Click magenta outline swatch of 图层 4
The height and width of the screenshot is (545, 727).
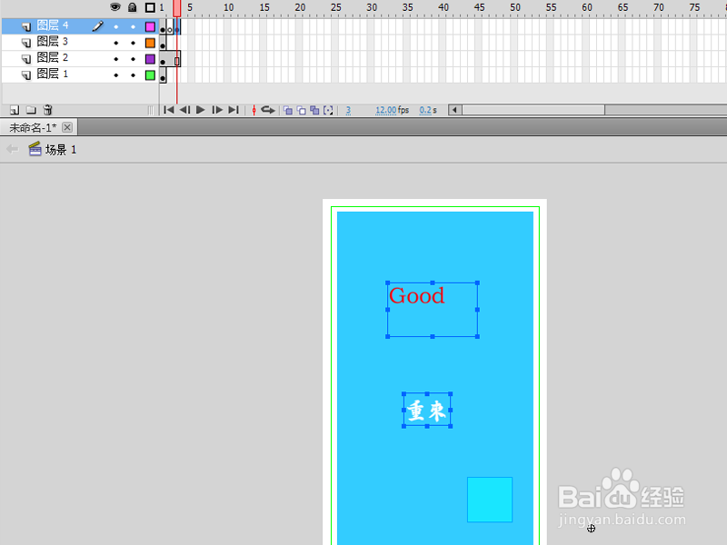tap(150, 27)
